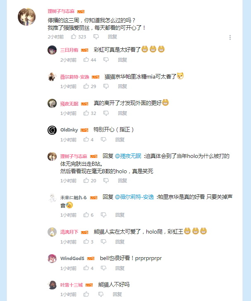Viewport: 251px width, 301px height.
Task: Like the top comment with 323 likes
Action: click(74, 36)
